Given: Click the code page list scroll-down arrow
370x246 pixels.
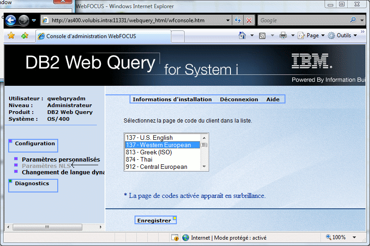Looking at the screenshot, I should 204,167.
